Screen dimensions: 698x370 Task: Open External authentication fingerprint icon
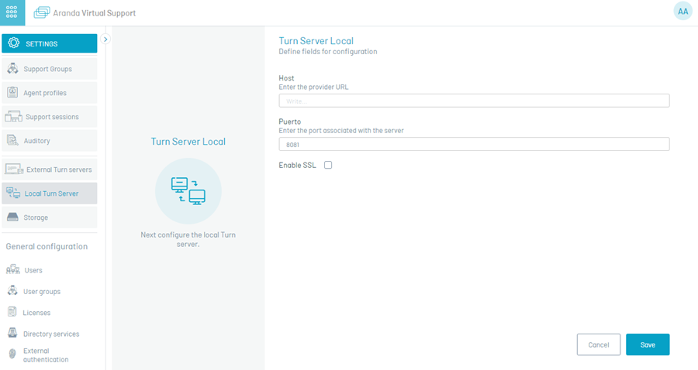[x=12, y=354]
